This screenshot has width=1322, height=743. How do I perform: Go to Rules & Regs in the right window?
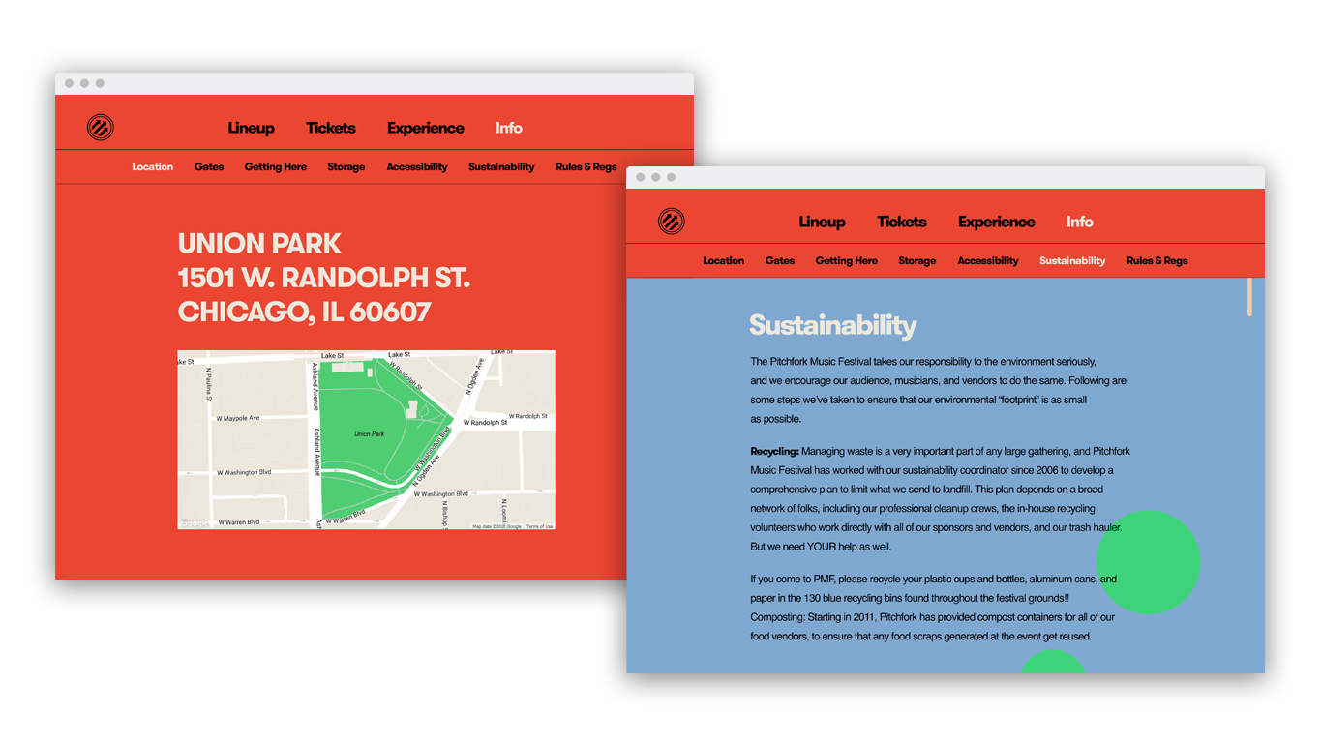pyautogui.click(x=1157, y=260)
